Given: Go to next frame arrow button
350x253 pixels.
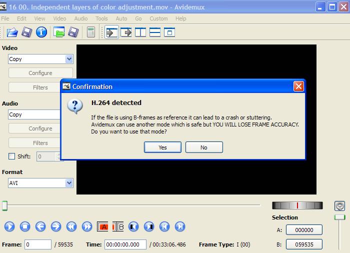Looking at the screenshot, I should point(56,227).
